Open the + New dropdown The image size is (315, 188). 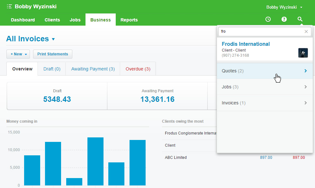coord(18,54)
